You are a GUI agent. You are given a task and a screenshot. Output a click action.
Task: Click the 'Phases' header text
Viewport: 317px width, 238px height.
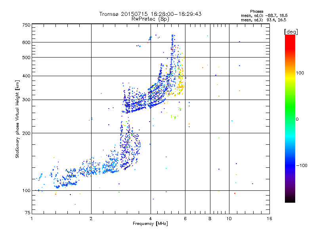[256, 12]
